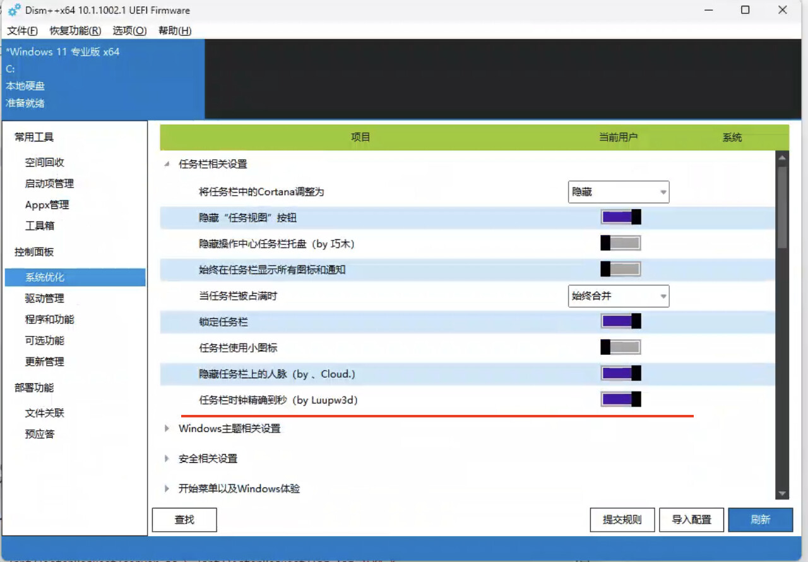Click the 刷新 button

coord(760,520)
